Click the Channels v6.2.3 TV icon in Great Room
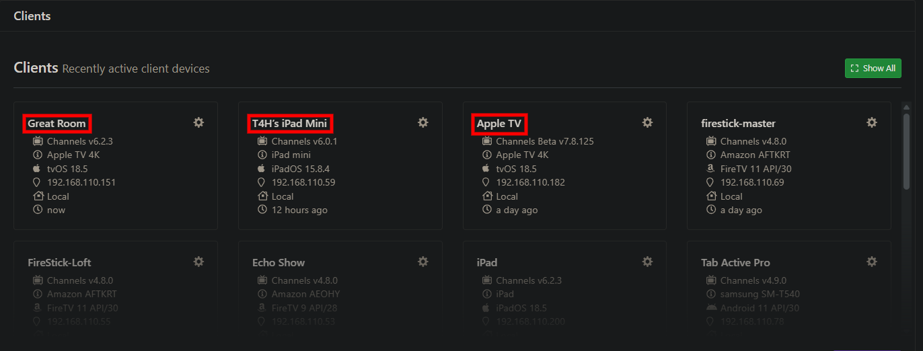923x351 pixels. tap(38, 141)
